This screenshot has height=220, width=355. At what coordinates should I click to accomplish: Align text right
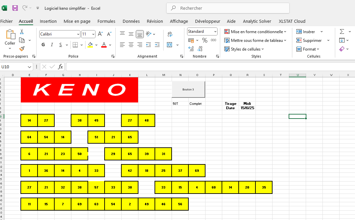click(x=140, y=45)
